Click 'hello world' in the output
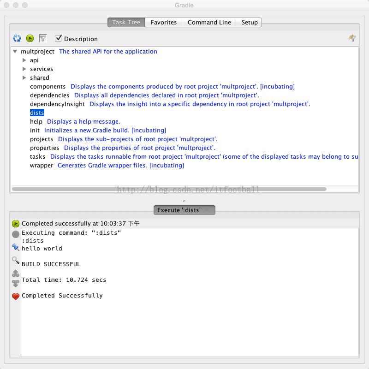Viewport: 369px width, 369px height. pyautogui.click(x=42, y=249)
